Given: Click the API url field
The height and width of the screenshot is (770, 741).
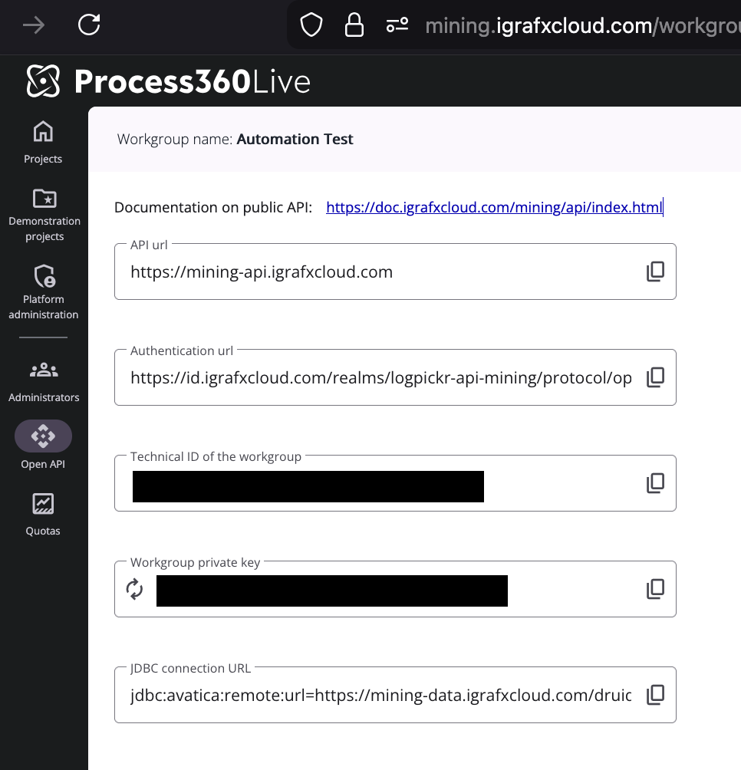Looking at the screenshot, I should (395, 271).
